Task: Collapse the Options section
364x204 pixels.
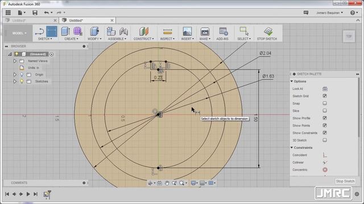Action: tap(292, 82)
